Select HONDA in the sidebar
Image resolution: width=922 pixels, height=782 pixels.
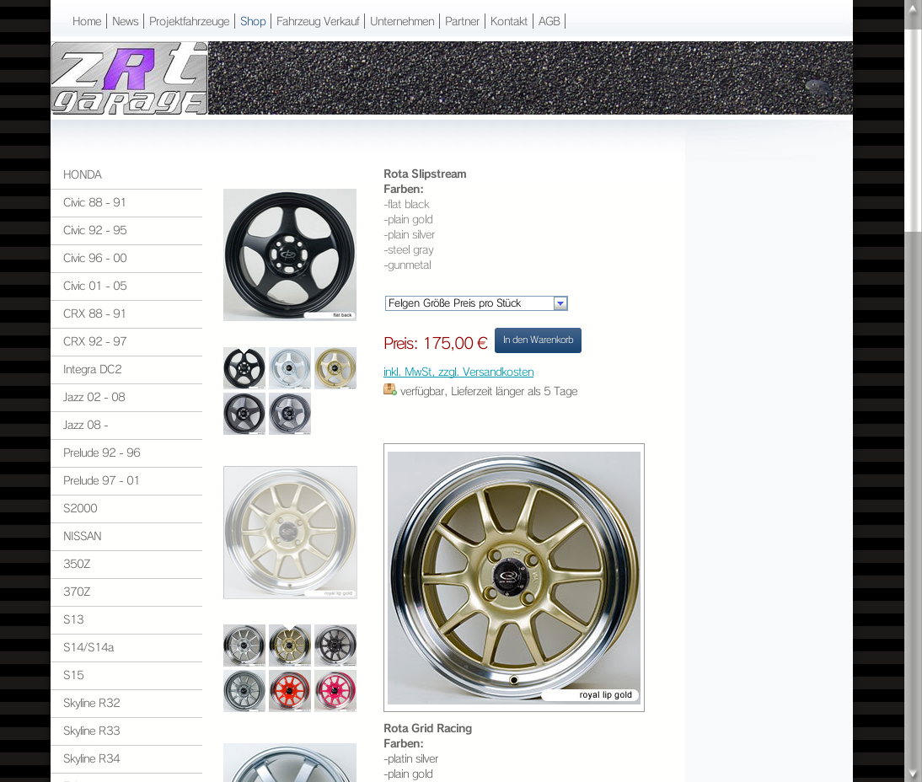pyautogui.click(x=83, y=174)
